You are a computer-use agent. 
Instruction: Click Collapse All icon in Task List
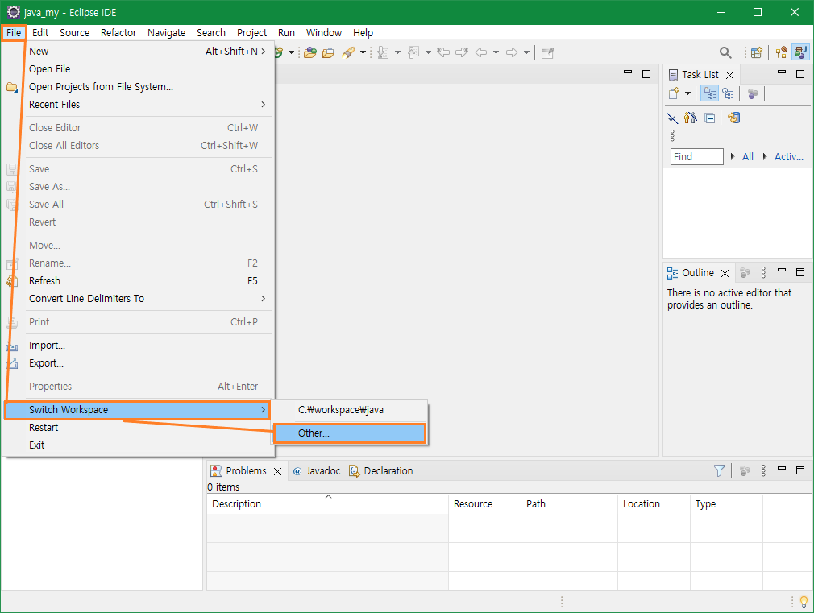click(x=710, y=118)
